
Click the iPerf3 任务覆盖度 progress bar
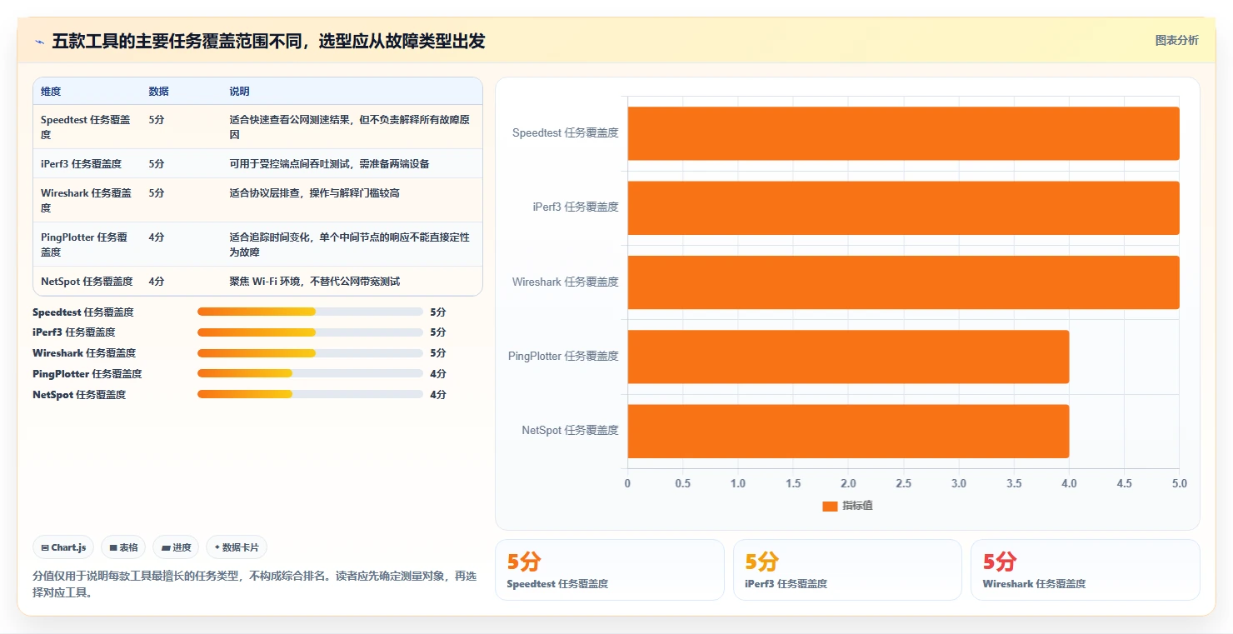(x=310, y=332)
